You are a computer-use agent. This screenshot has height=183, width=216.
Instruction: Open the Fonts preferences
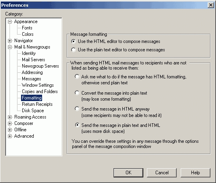[27, 28]
